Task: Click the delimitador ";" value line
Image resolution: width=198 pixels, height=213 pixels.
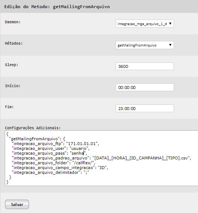Action: point(50,172)
